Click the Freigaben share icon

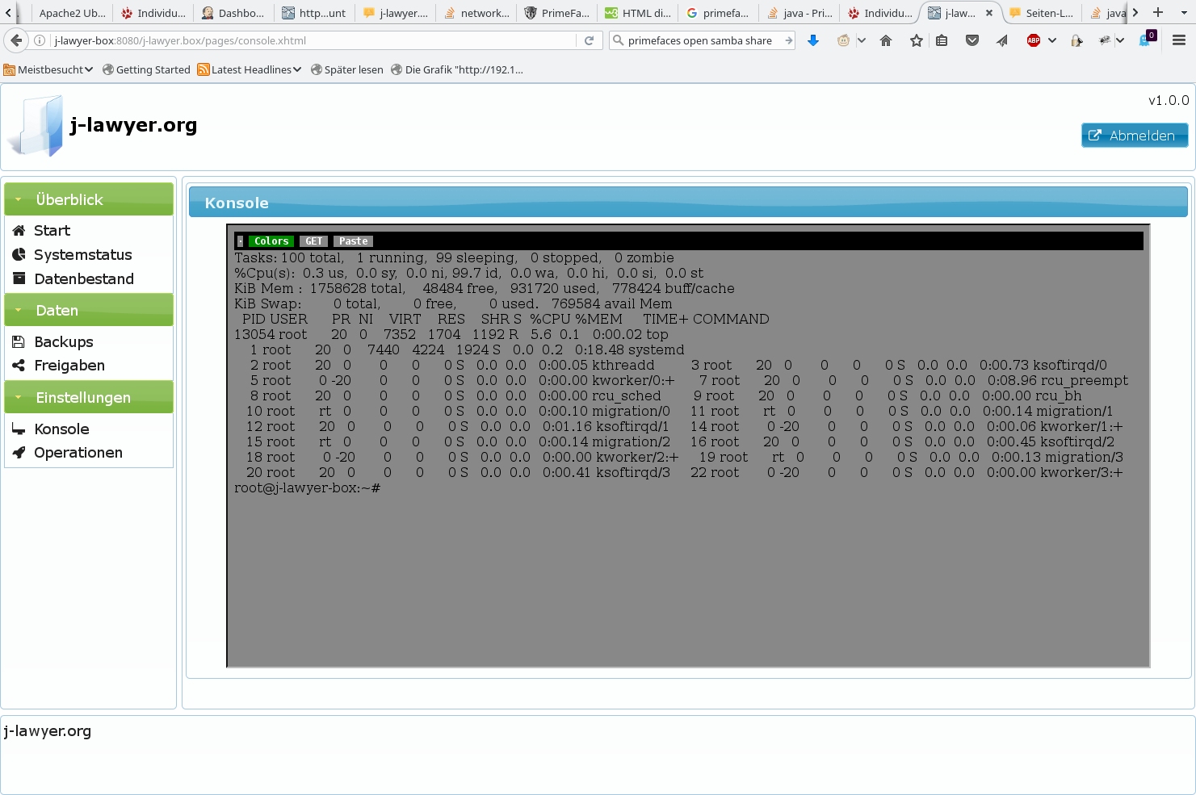tap(19, 366)
